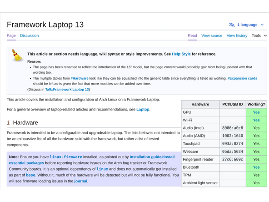This screenshot has width=269, height=202.
Task: Open the linux-firmware package link
Action: (x=66, y=157)
